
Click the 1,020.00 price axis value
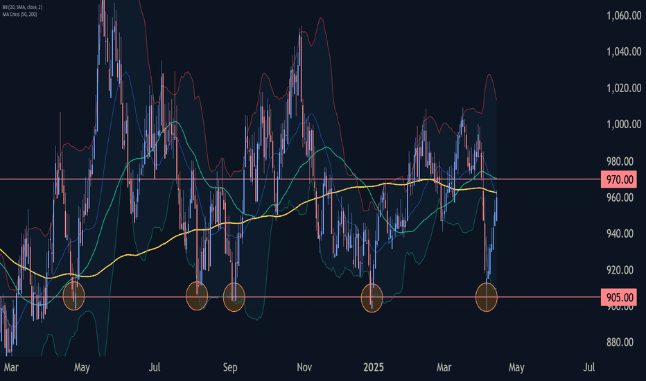point(624,88)
